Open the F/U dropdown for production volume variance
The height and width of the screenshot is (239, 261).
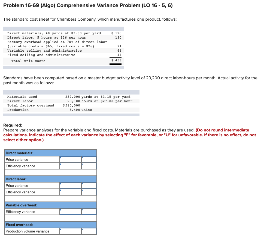pyautogui.click(x=89, y=231)
